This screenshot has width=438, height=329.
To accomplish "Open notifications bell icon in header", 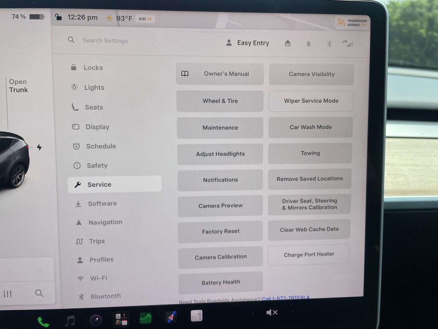I will (308, 44).
